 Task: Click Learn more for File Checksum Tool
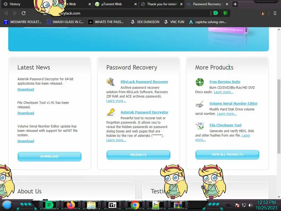click(246, 135)
